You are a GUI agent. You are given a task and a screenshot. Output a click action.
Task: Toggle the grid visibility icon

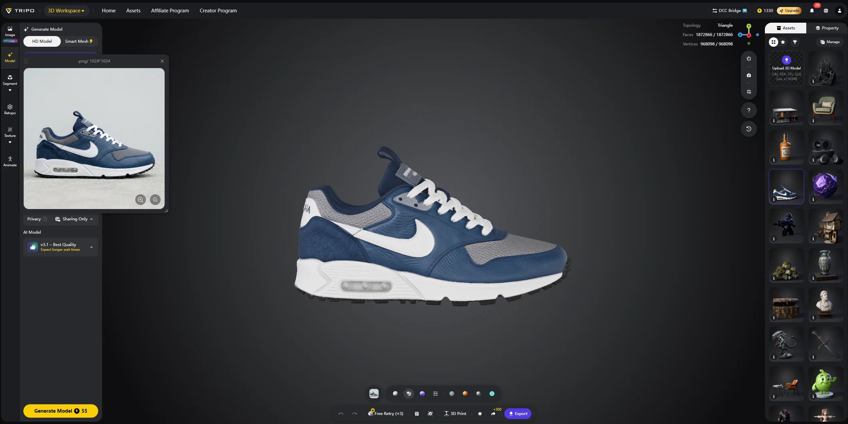click(749, 92)
